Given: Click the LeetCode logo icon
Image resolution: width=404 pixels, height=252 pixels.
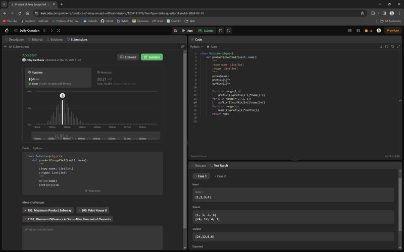Looking at the screenshot, I should [7, 31].
